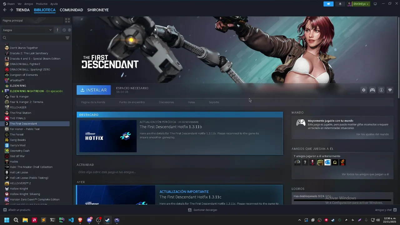
Task: Go to the COMUNIDAD tab
Action: (x=71, y=10)
